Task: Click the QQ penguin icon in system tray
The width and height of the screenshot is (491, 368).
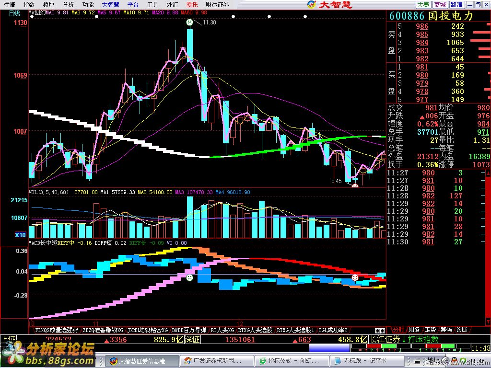Action: (454, 361)
